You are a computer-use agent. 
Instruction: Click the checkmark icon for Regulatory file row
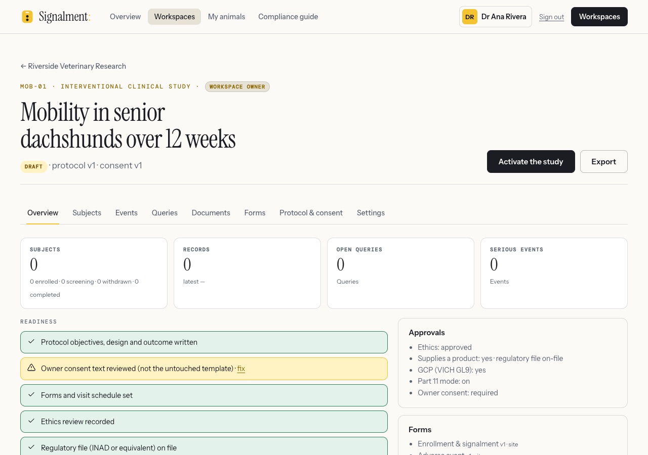(x=31, y=447)
